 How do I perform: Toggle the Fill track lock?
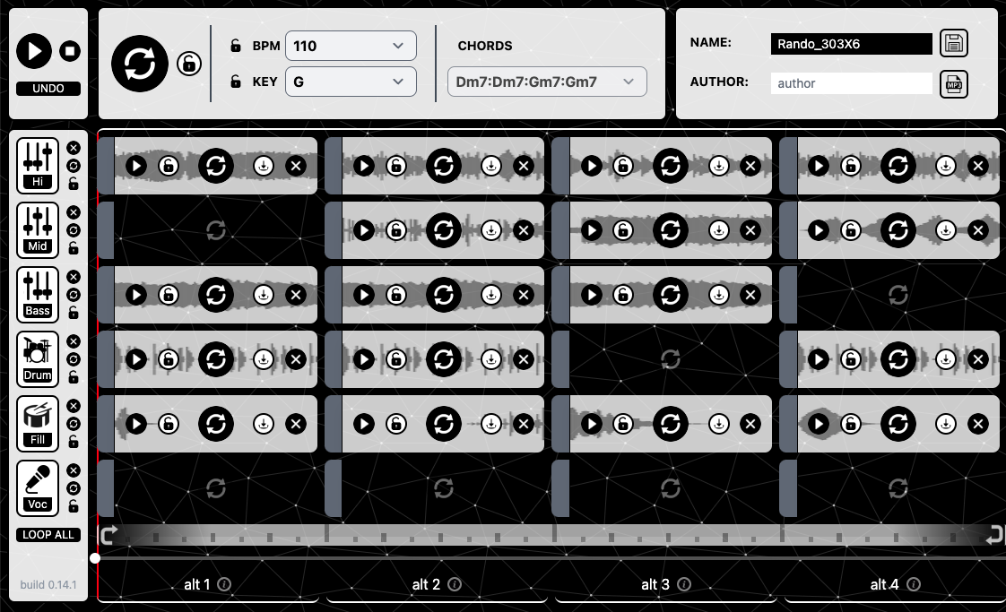pos(74,442)
